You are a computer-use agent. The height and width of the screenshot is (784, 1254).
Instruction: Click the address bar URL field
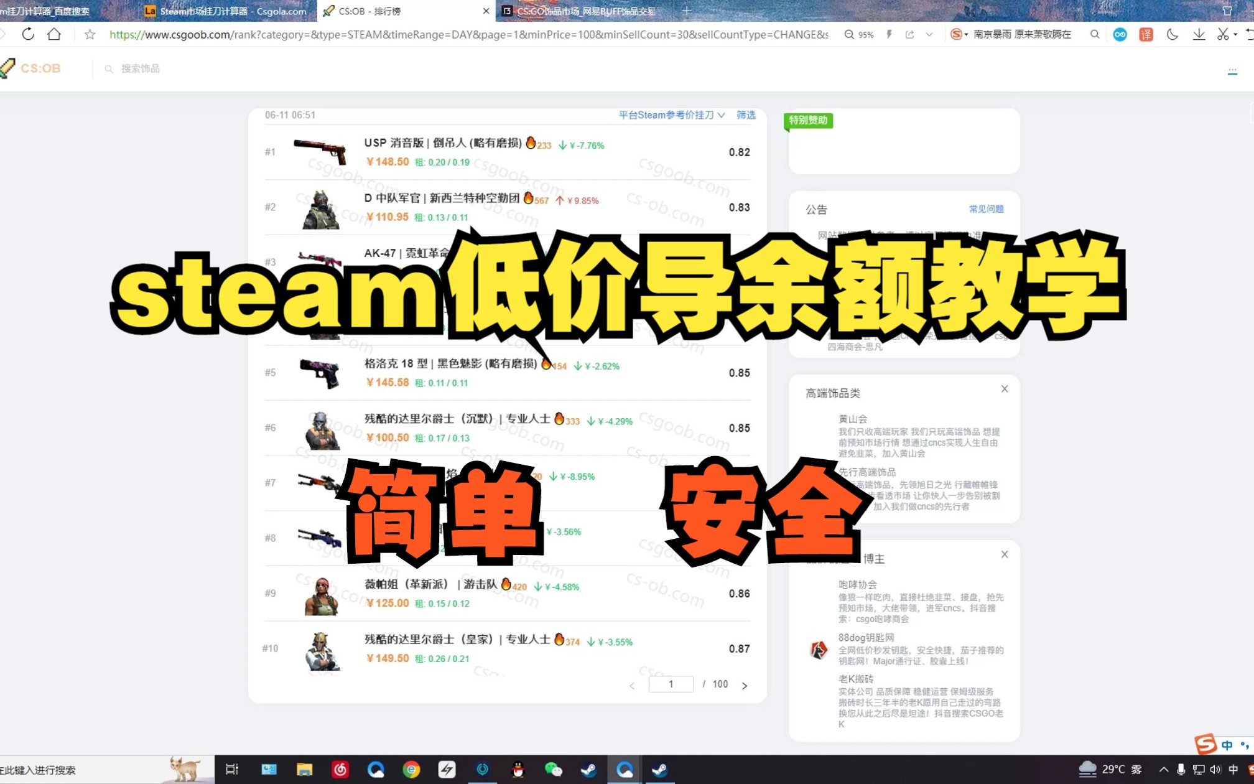coord(468,34)
